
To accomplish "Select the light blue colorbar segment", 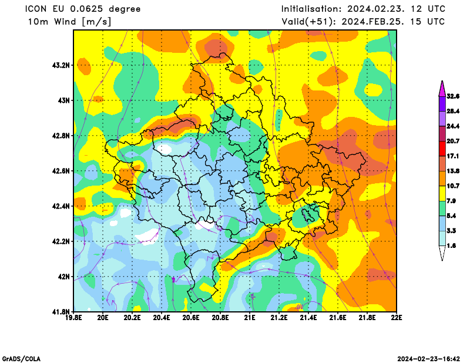I will coord(442,223).
